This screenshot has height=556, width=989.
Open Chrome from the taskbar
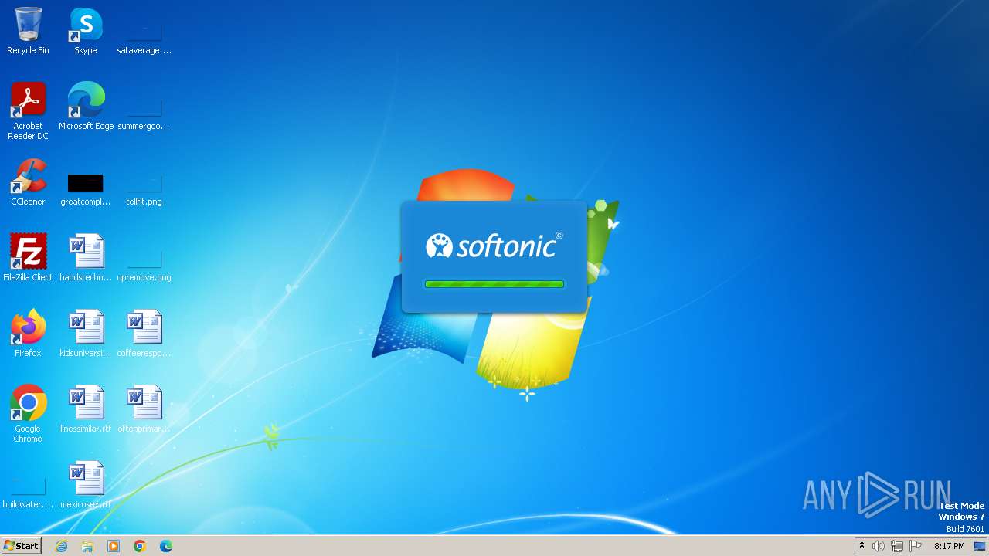pyautogui.click(x=140, y=546)
